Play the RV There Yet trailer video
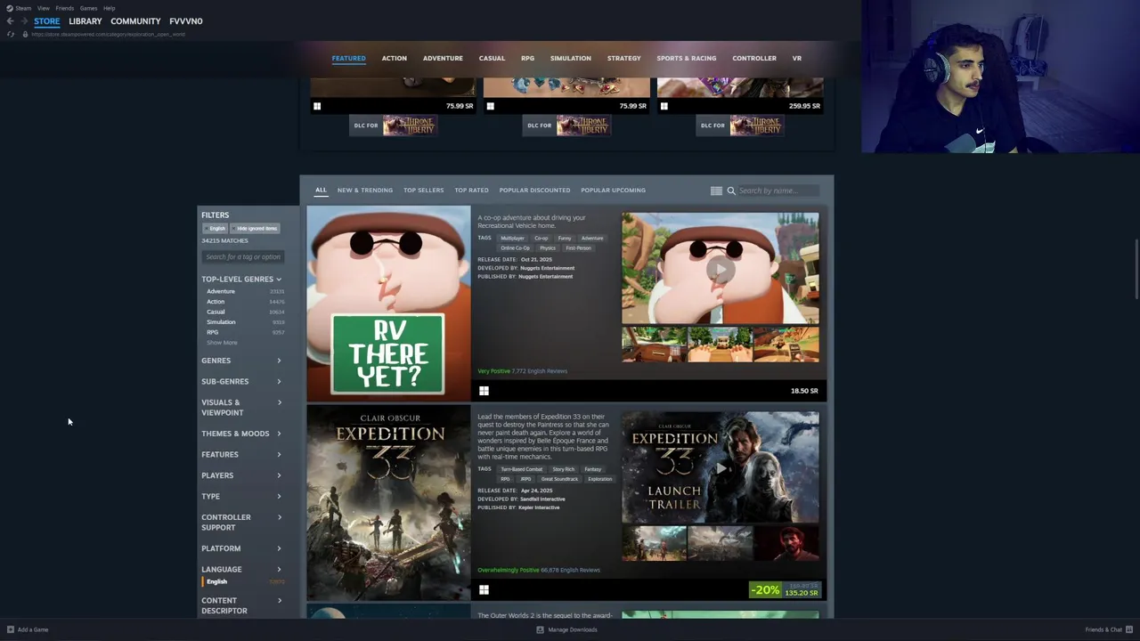 (x=721, y=268)
